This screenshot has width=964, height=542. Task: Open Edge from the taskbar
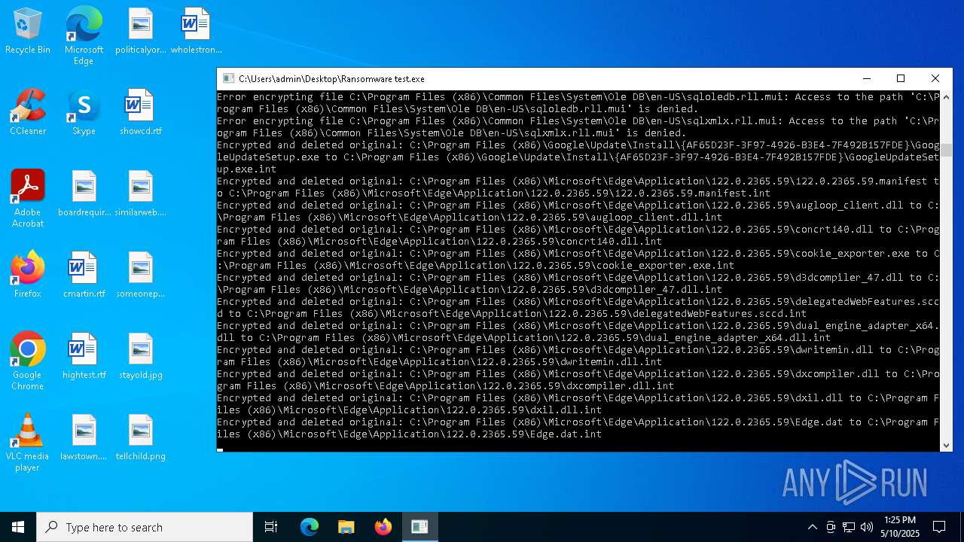click(x=310, y=527)
